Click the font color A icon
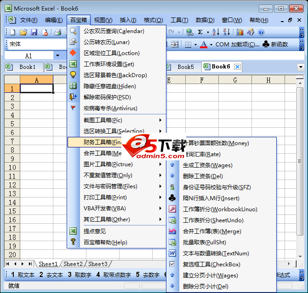 coord(204,45)
